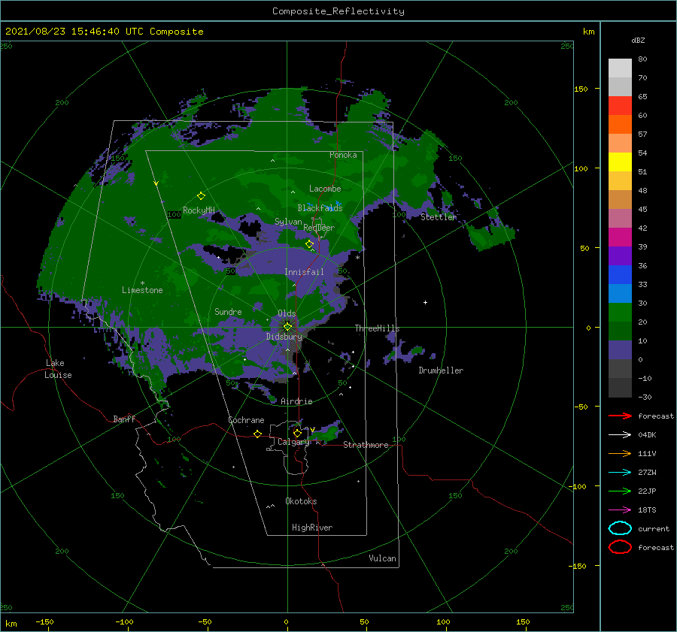Click the Cochrane label
Viewport: 677px width, 632px height.
(x=246, y=420)
